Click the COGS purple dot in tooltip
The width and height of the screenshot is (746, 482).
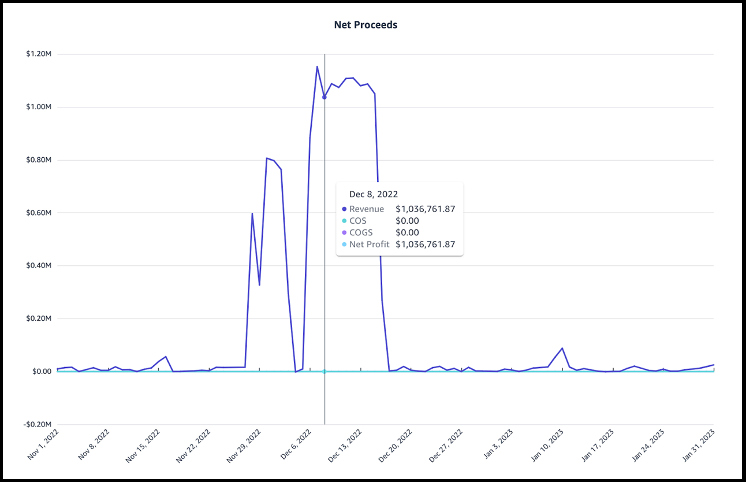coord(344,232)
